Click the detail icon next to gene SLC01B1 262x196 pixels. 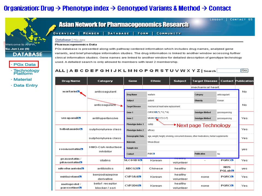tap(141, 160)
